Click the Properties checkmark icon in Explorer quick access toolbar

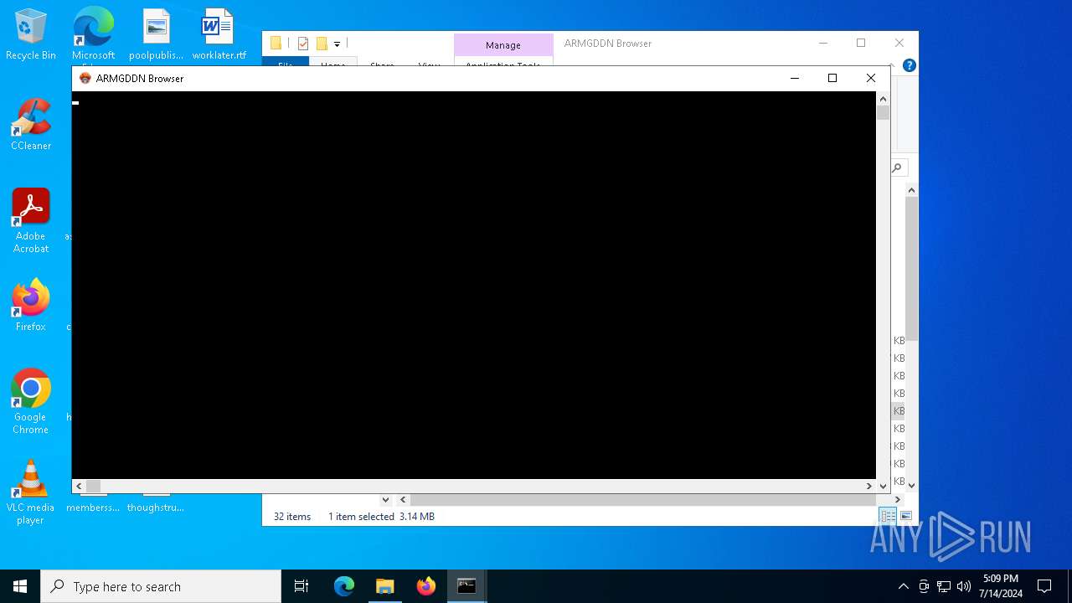point(303,44)
